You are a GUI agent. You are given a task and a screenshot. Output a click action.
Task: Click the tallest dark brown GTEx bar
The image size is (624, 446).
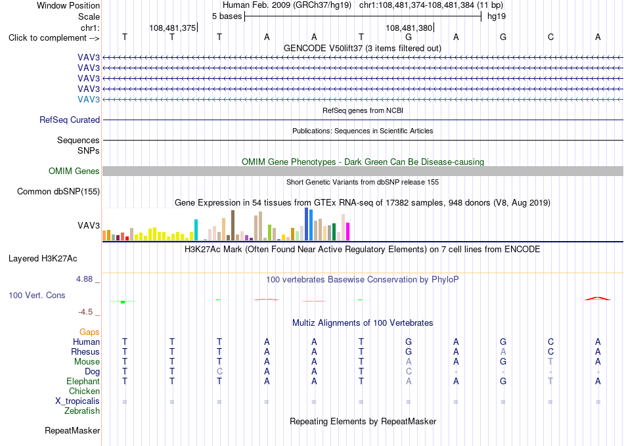pos(233,225)
